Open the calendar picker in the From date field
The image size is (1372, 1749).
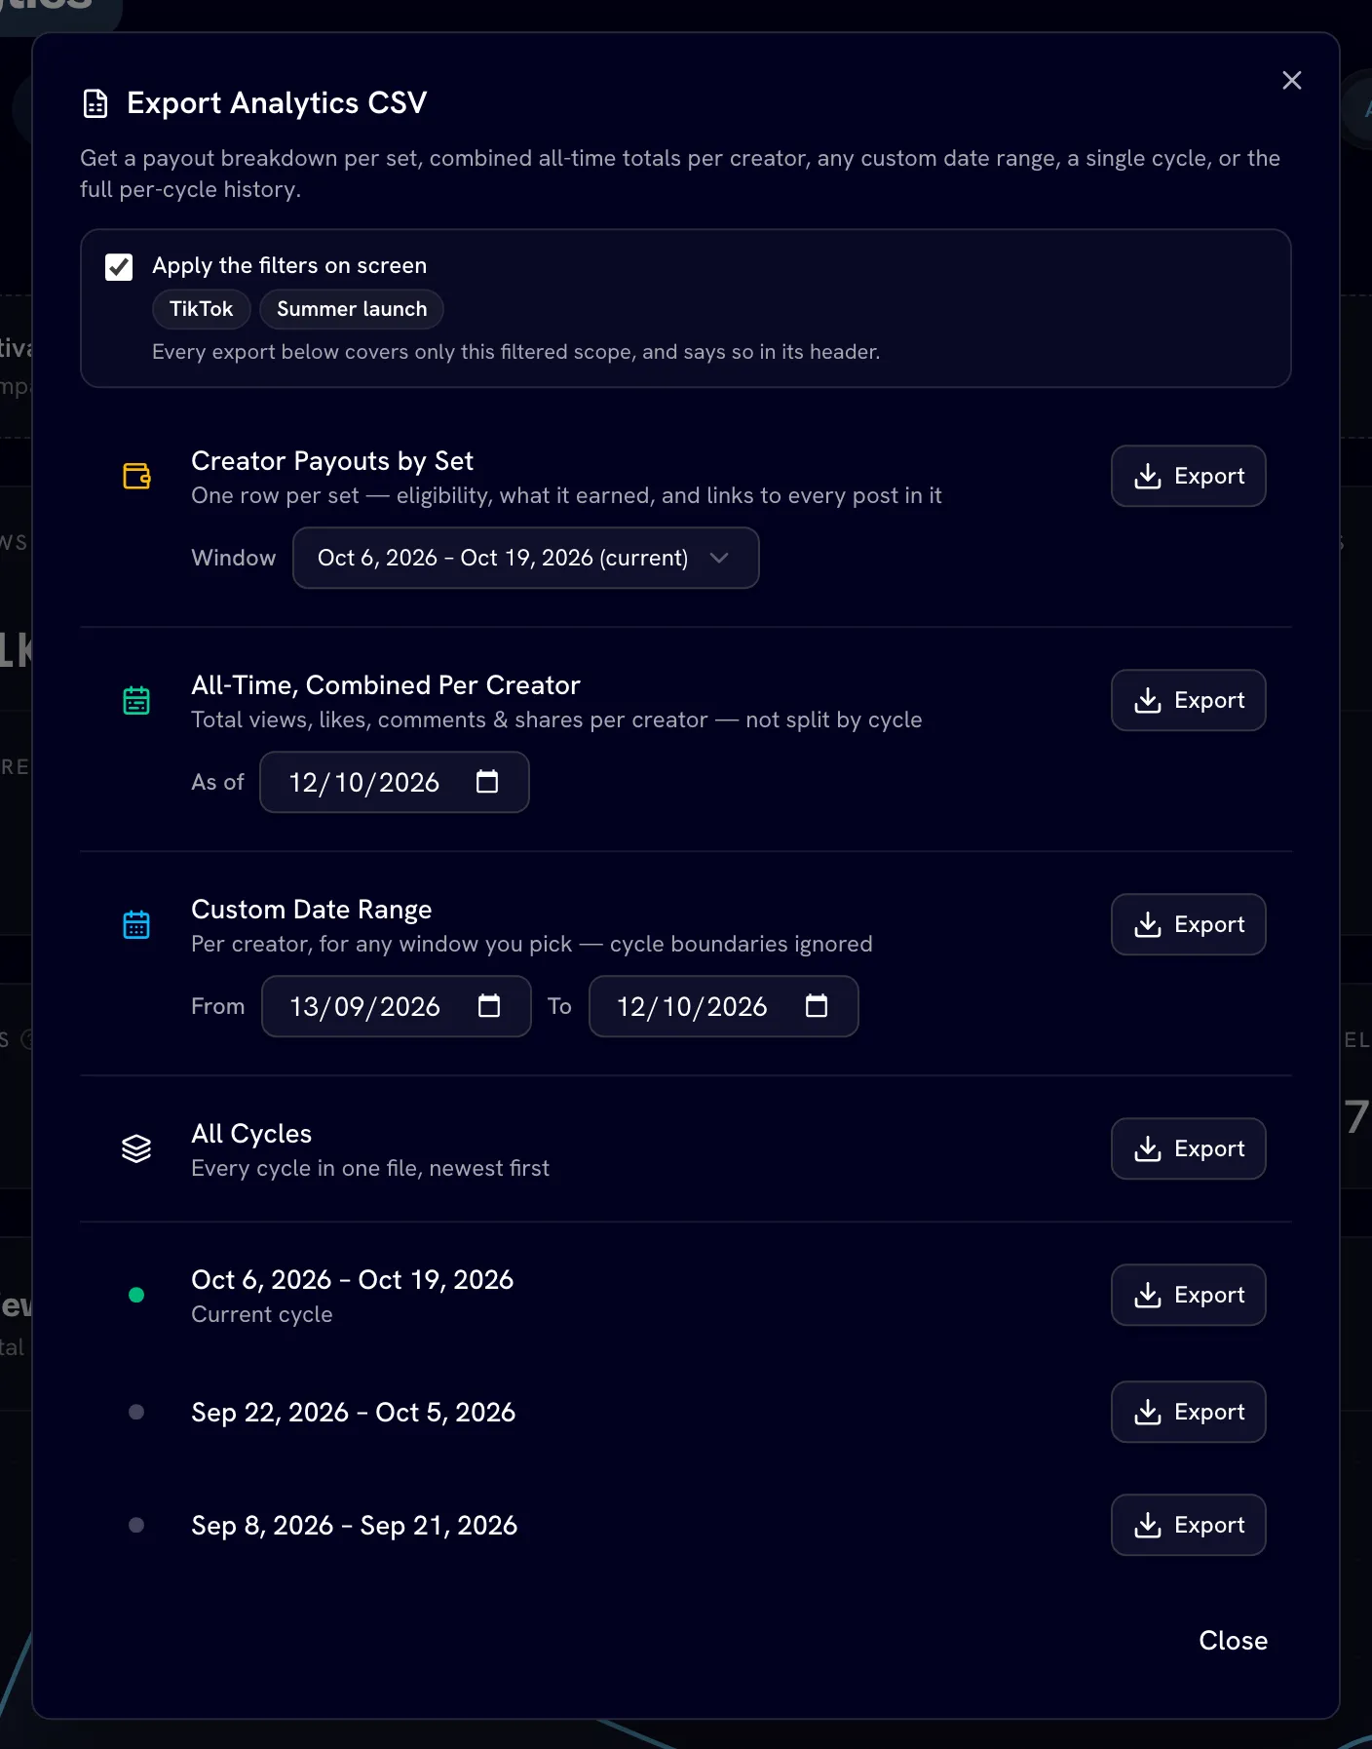(x=489, y=1006)
